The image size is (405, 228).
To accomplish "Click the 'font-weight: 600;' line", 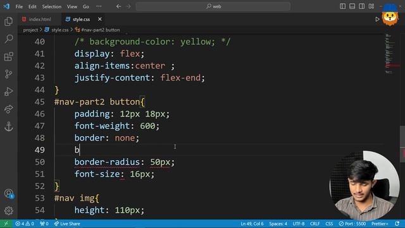I will pyautogui.click(x=117, y=126).
